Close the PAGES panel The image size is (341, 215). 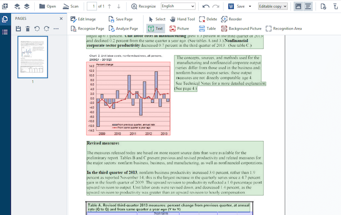click(x=61, y=18)
